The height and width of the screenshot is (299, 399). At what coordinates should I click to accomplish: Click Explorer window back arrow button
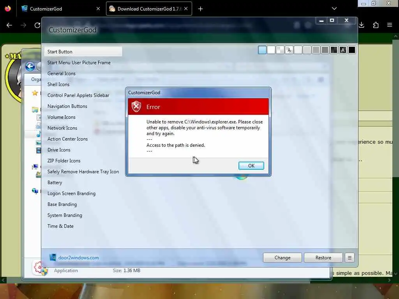(x=30, y=67)
